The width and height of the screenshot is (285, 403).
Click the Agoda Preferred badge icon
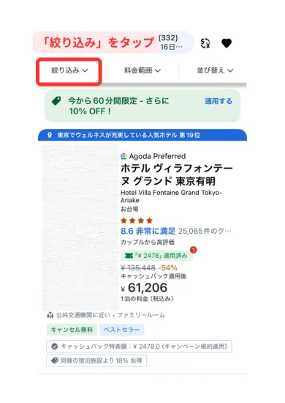(x=123, y=156)
